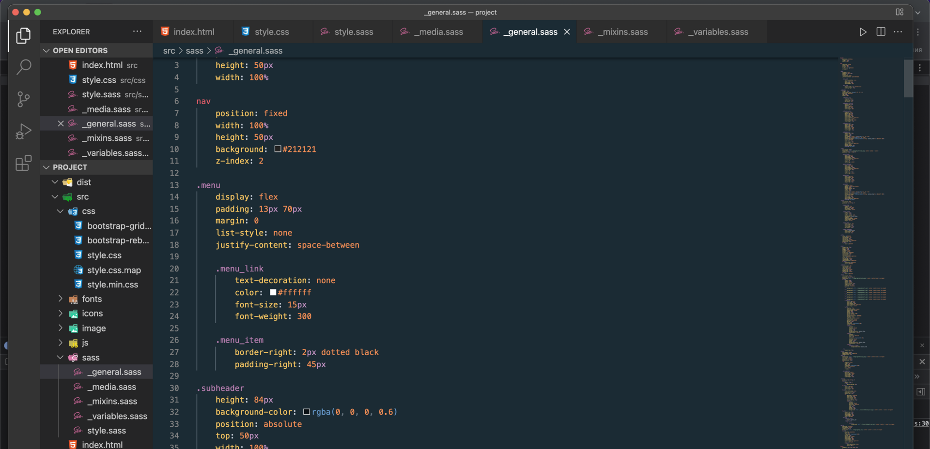Click Sass icon on _variables.sass tab
930x449 pixels.
coord(679,31)
